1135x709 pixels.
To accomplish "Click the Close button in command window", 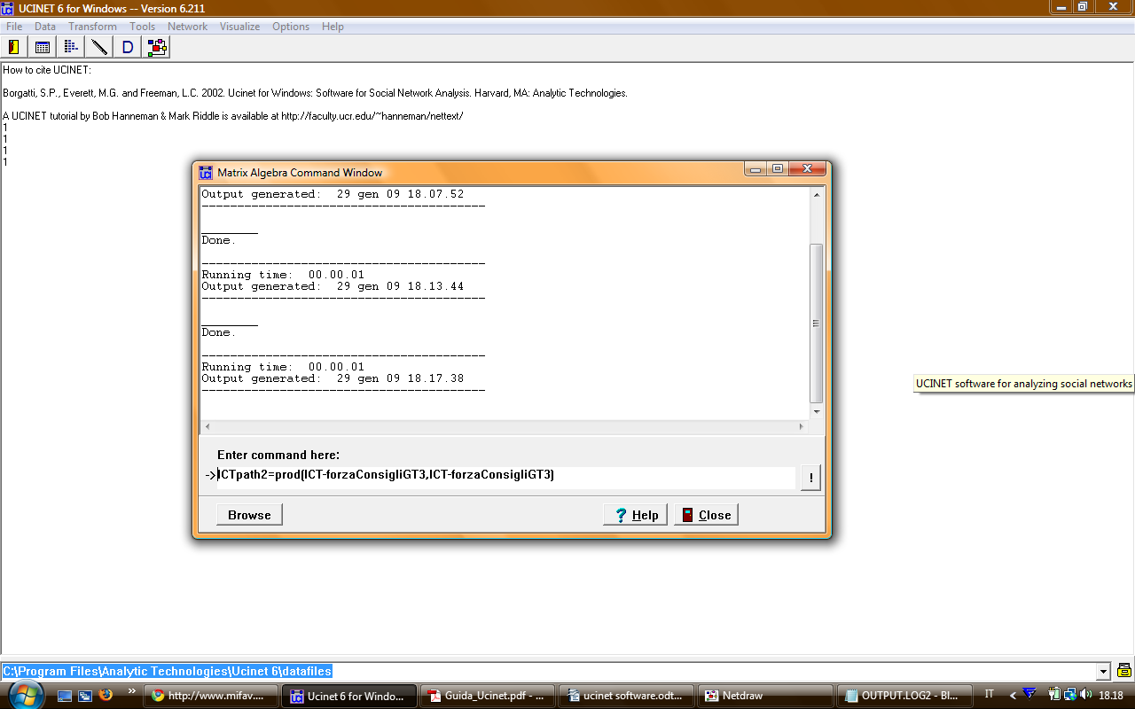I will click(x=706, y=515).
